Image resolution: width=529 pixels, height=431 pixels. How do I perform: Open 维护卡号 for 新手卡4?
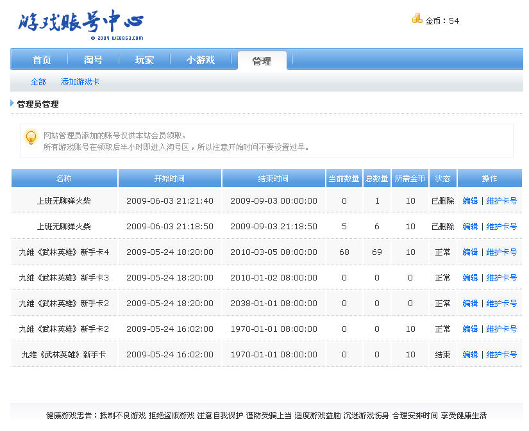click(x=501, y=252)
